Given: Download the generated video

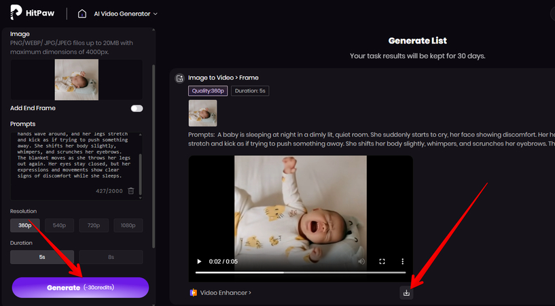Looking at the screenshot, I should pyautogui.click(x=406, y=292).
